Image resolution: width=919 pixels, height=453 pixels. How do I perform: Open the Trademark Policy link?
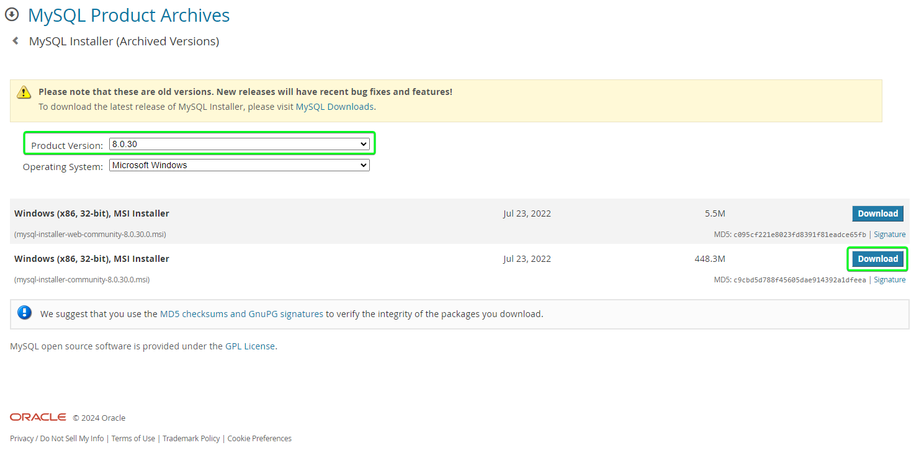[x=191, y=439]
